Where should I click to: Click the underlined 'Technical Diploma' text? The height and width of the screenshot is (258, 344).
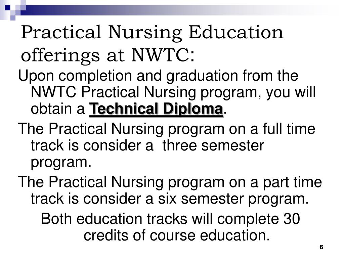[x=156, y=109]
